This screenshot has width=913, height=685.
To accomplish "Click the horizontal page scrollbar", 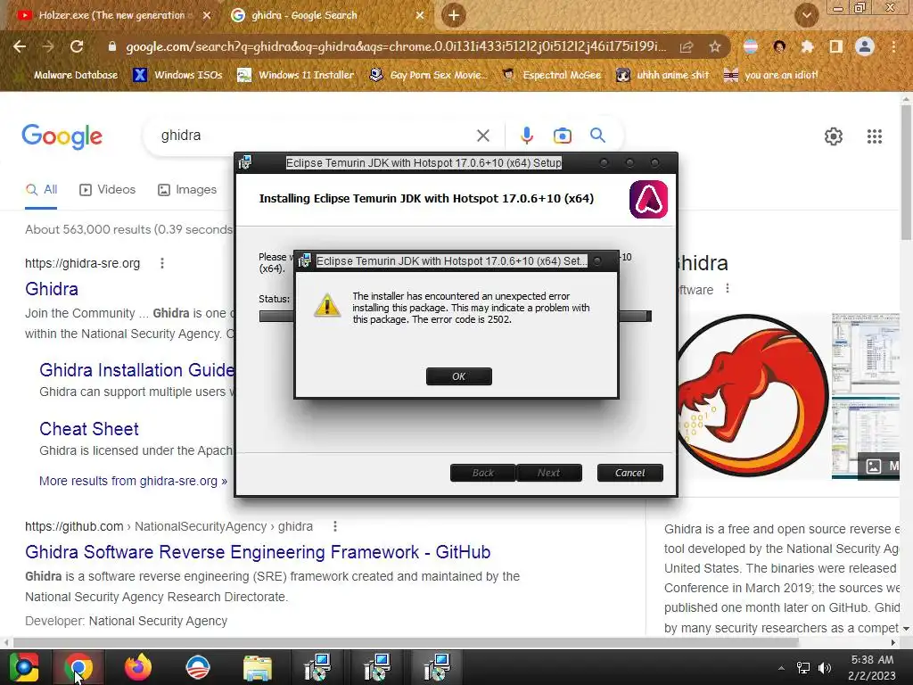I will pos(406,642).
